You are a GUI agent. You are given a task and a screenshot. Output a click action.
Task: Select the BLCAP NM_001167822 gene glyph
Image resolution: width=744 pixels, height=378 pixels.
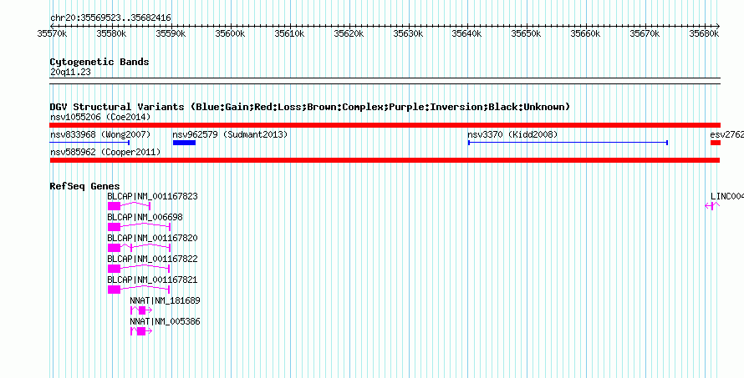coord(139,269)
